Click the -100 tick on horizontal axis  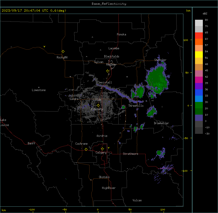(x=32, y=209)
